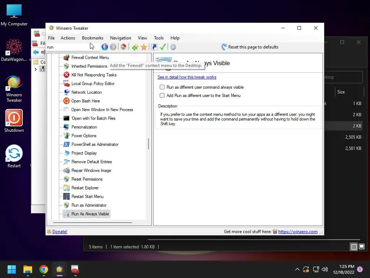This screenshot has height=278, width=370.
Task: Select Remove Default Entries item
Action: tap(91, 162)
